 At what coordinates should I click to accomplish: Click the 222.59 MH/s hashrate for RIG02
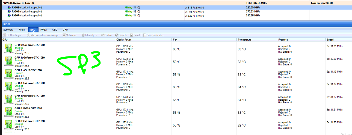(x=253, y=8)
